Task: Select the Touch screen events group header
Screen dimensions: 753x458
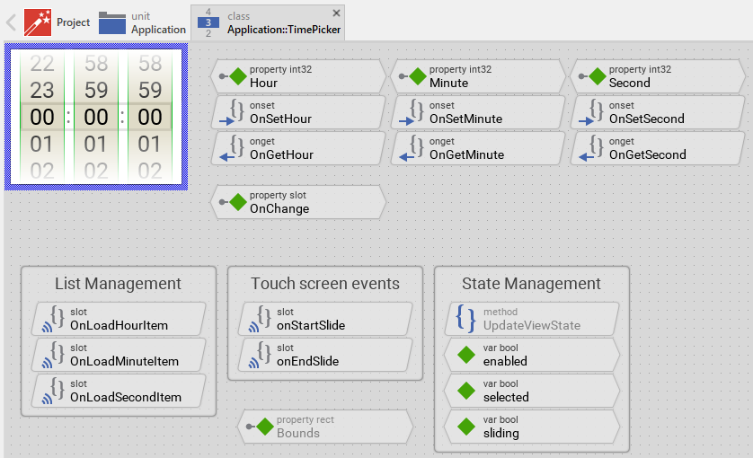Action: point(324,284)
